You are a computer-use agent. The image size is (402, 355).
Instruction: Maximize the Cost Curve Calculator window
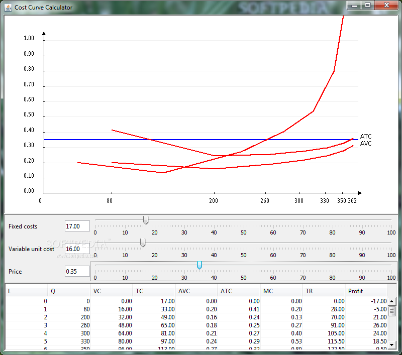coord(368,6)
